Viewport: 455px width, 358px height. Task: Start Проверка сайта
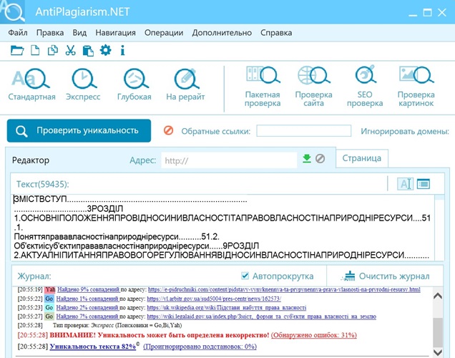click(313, 87)
